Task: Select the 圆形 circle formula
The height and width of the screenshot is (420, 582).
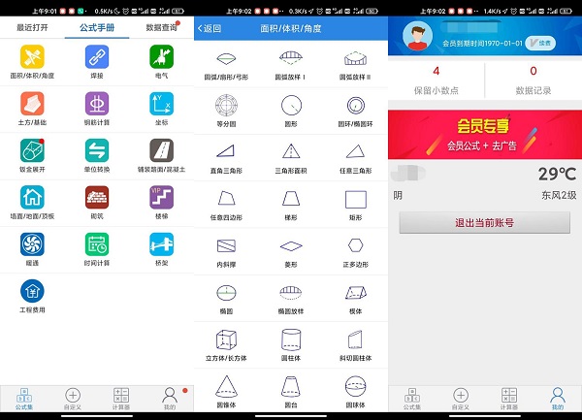Action: click(x=291, y=111)
